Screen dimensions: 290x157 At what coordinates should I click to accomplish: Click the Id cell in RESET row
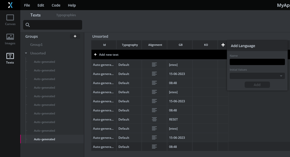[104, 119]
